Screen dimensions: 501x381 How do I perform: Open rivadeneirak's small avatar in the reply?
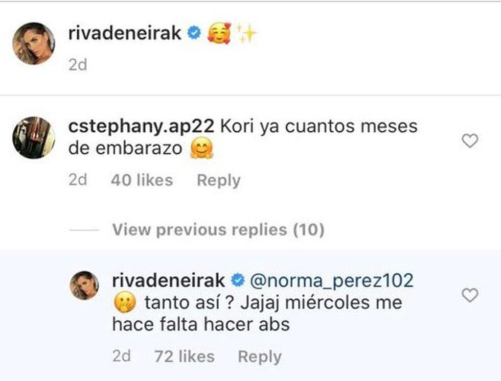[x=84, y=285]
